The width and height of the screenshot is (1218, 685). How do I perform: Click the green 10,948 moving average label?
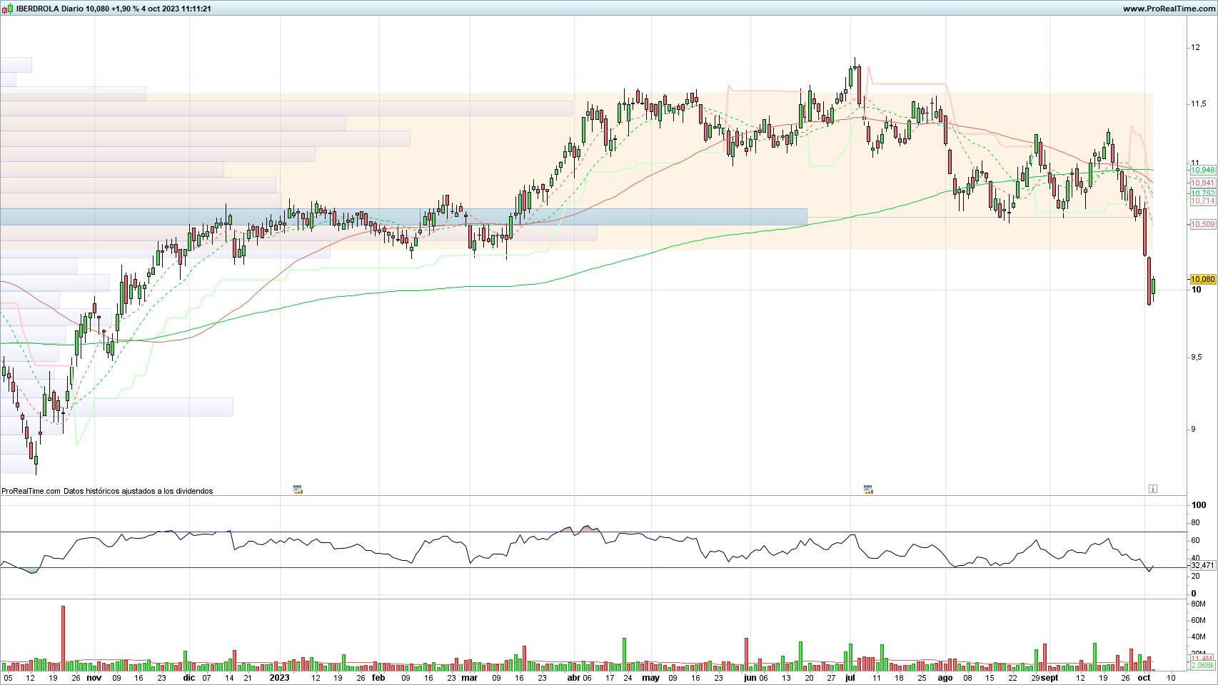1202,171
